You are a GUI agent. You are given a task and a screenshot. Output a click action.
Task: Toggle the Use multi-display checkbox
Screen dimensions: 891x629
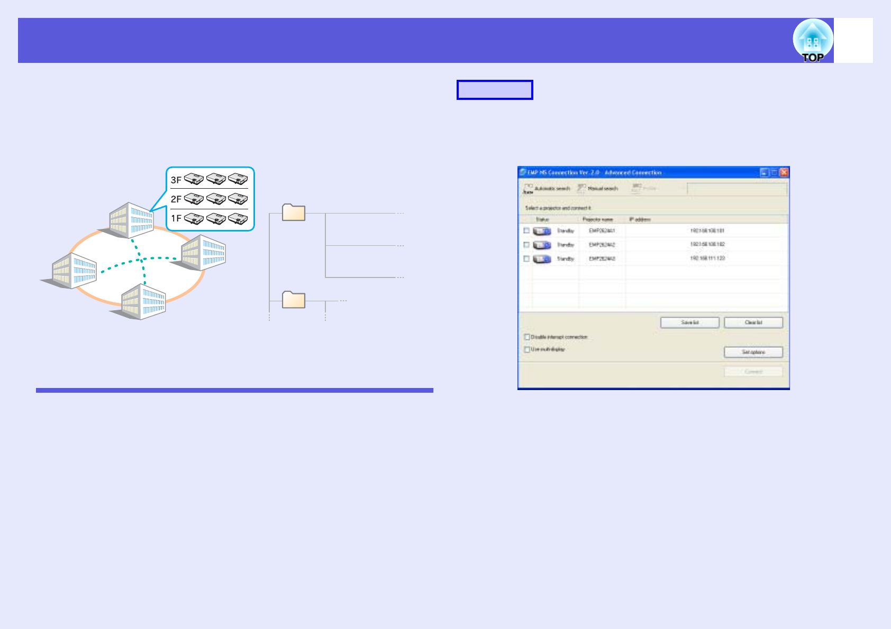[527, 349]
